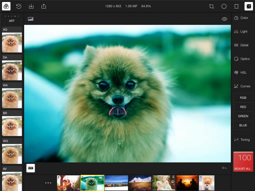Click the history revert icon
Viewport: 255px width, 191px height.
(x=19, y=6)
